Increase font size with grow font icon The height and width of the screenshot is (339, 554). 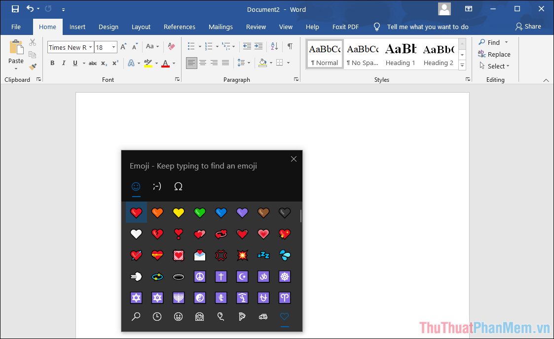tap(123, 47)
